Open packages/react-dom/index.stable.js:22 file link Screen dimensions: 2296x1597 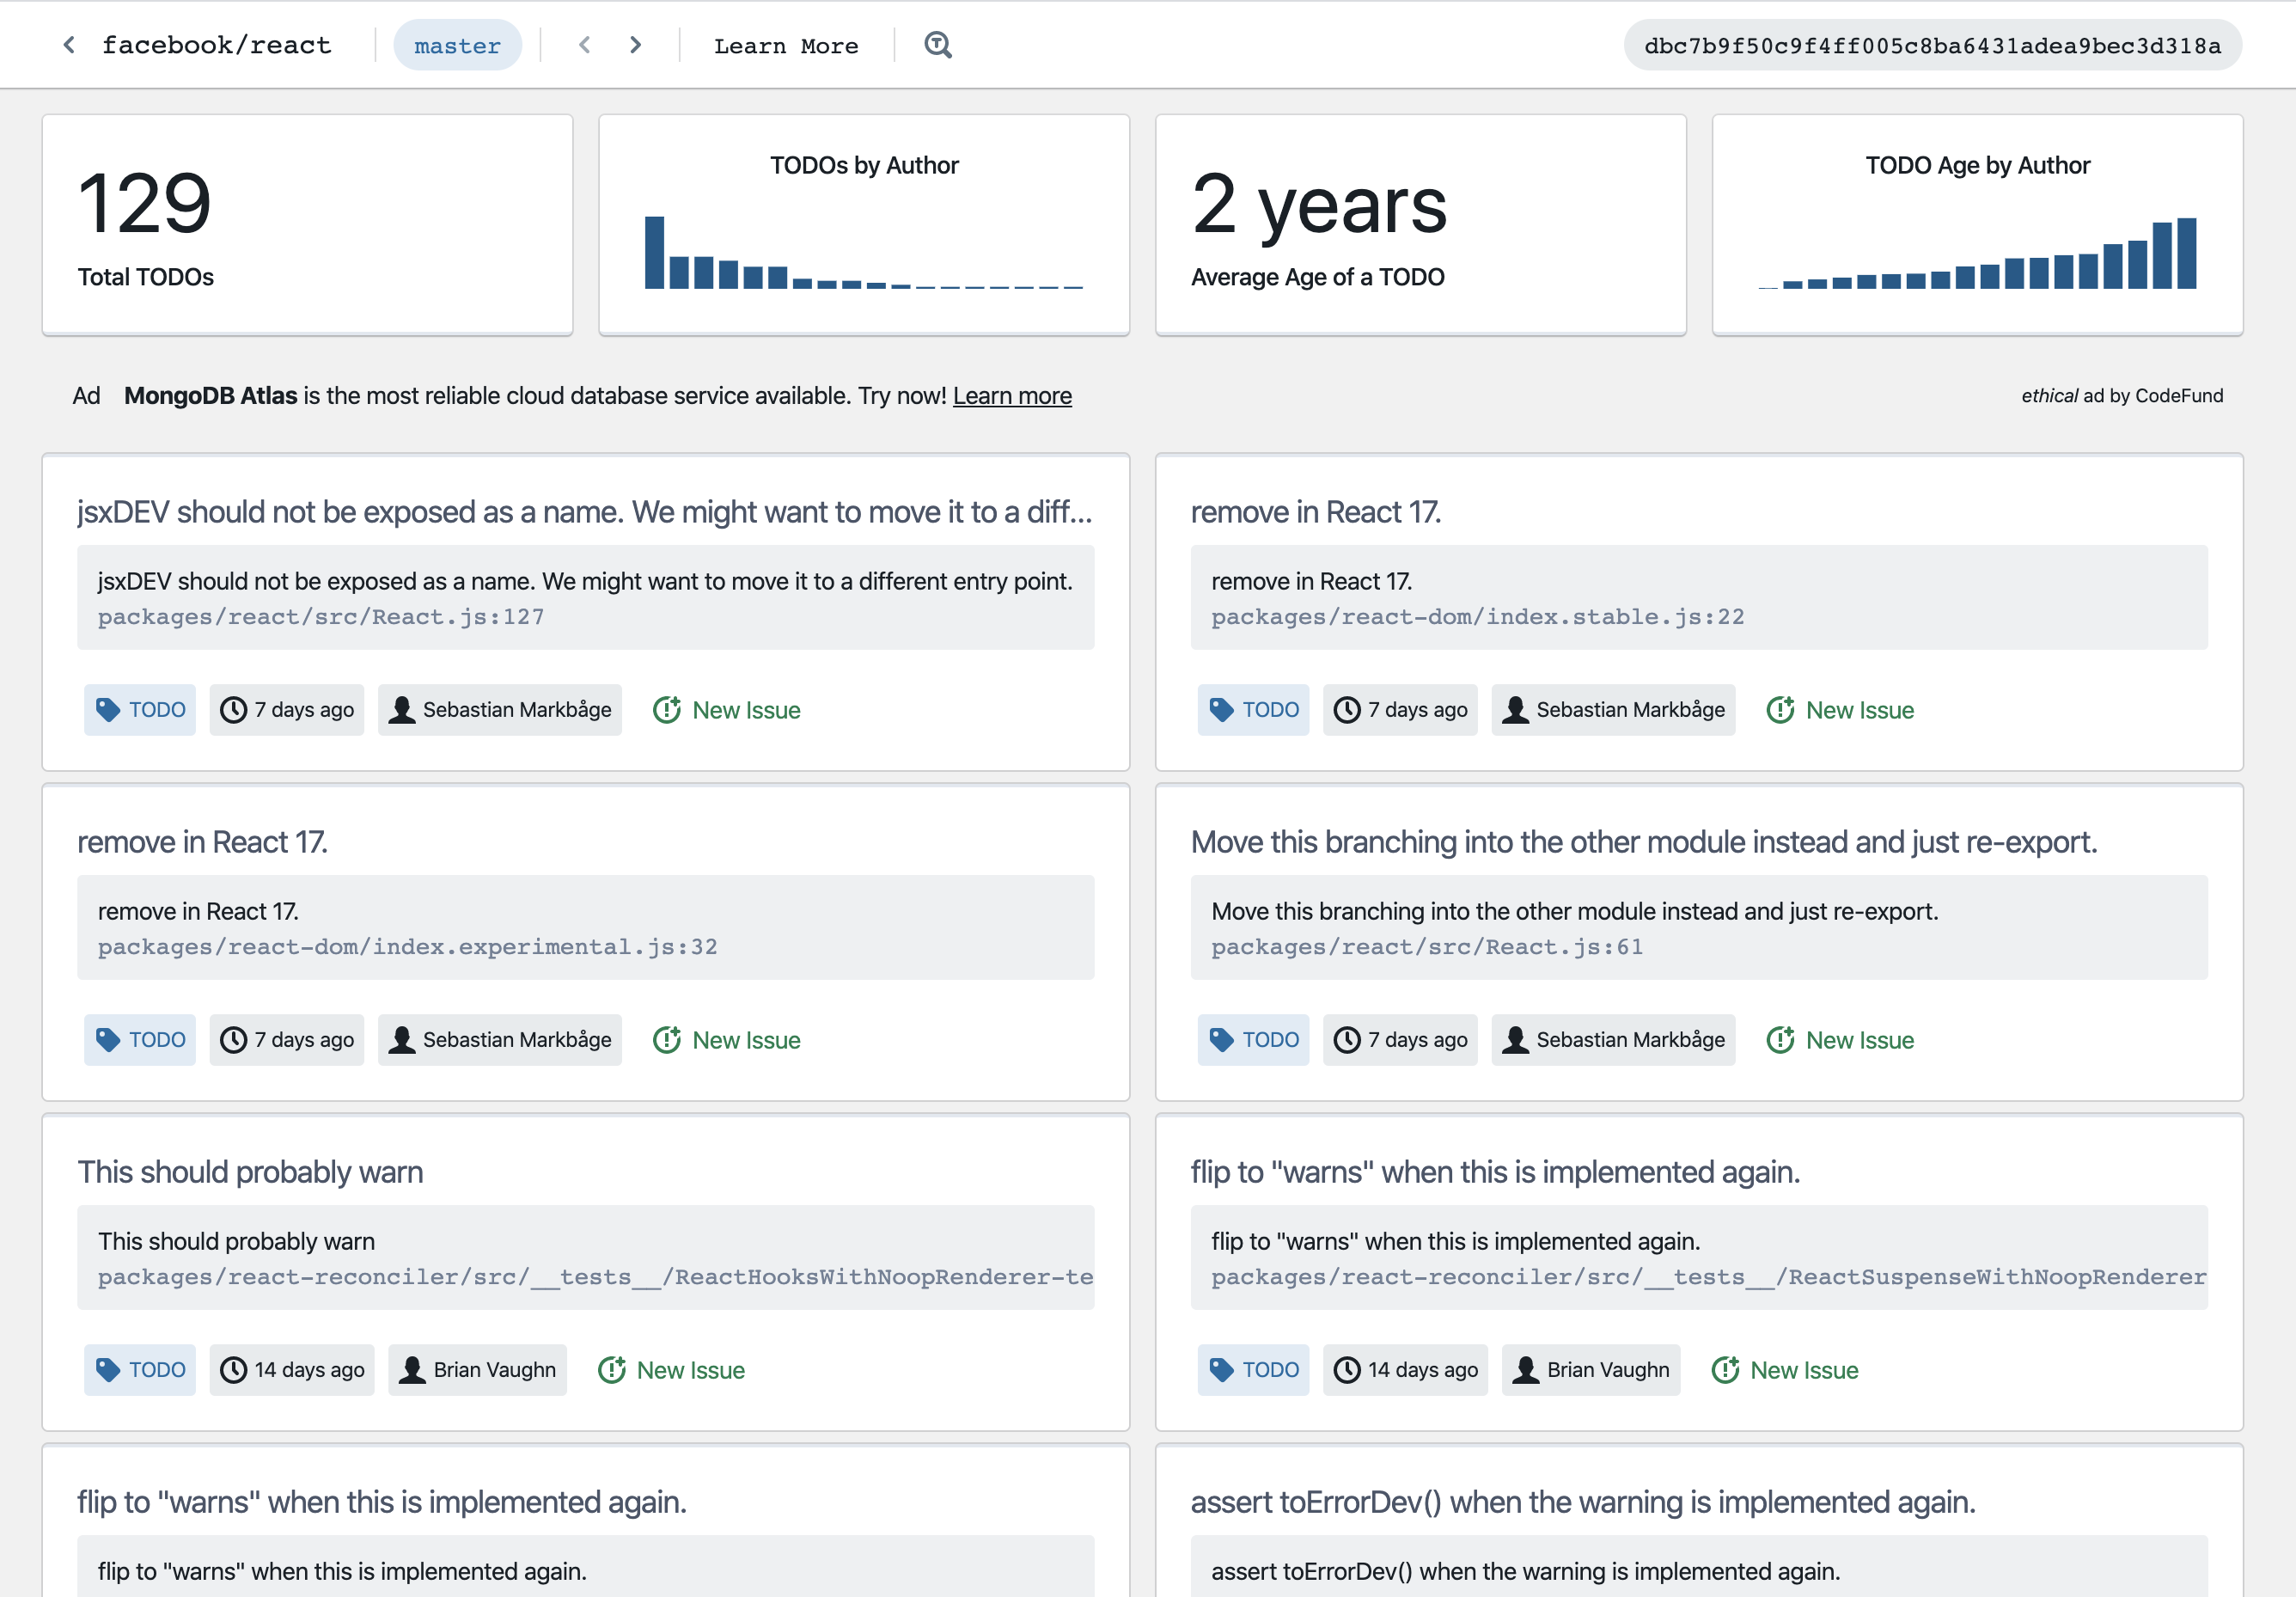(1477, 617)
